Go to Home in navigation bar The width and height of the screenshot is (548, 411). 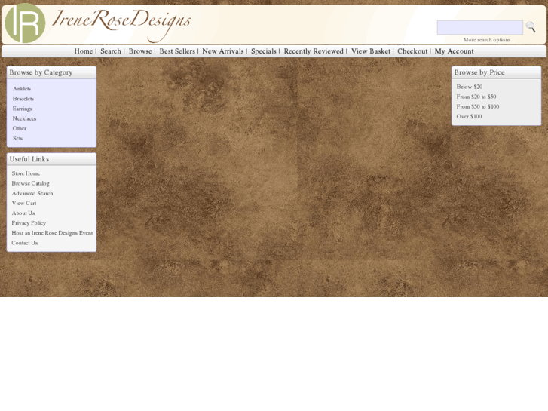pos(84,51)
